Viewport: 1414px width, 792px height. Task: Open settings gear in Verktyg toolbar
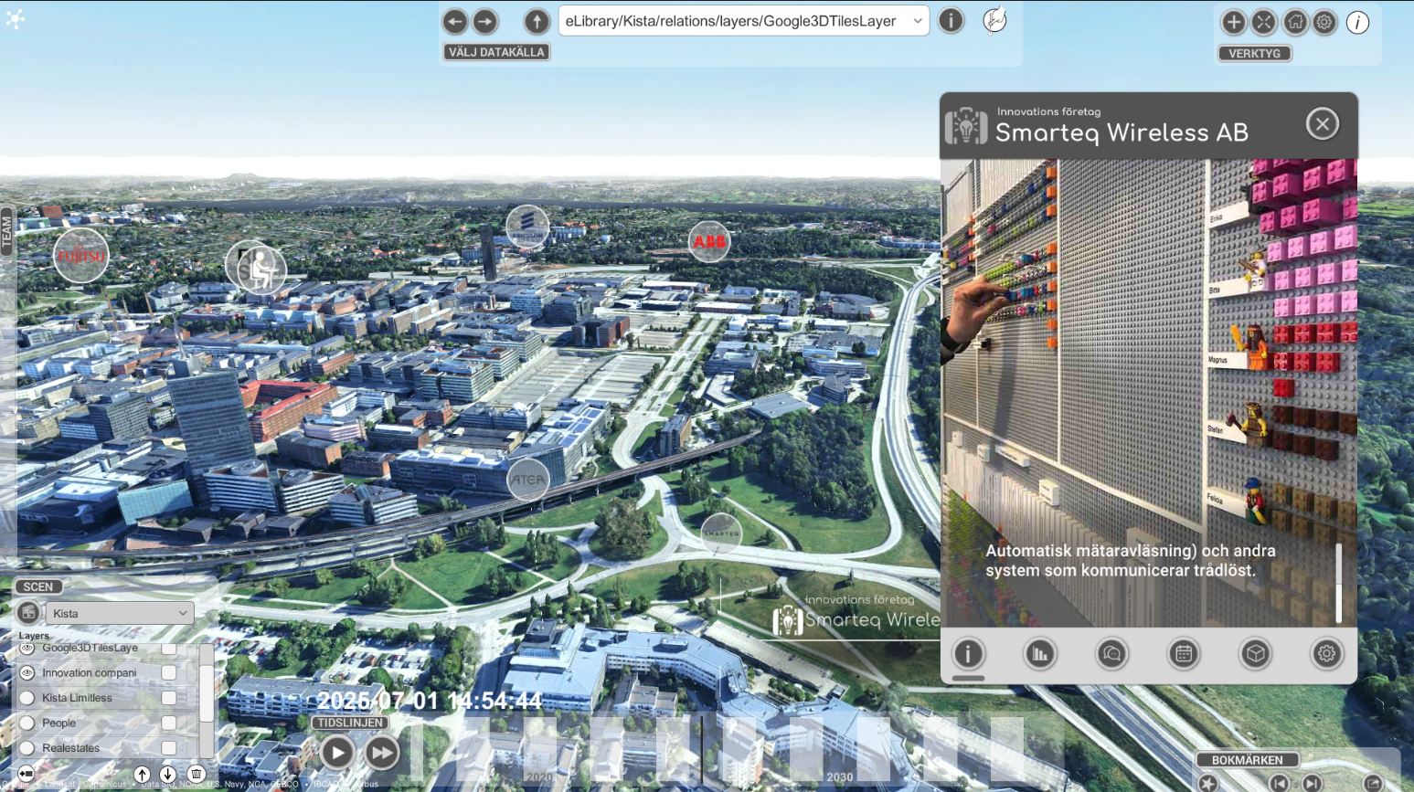click(x=1324, y=22)
